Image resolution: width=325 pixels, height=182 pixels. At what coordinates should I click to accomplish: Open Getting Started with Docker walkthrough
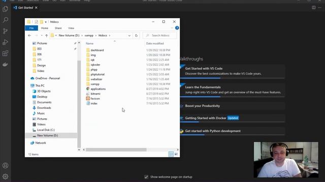point(232,118)
